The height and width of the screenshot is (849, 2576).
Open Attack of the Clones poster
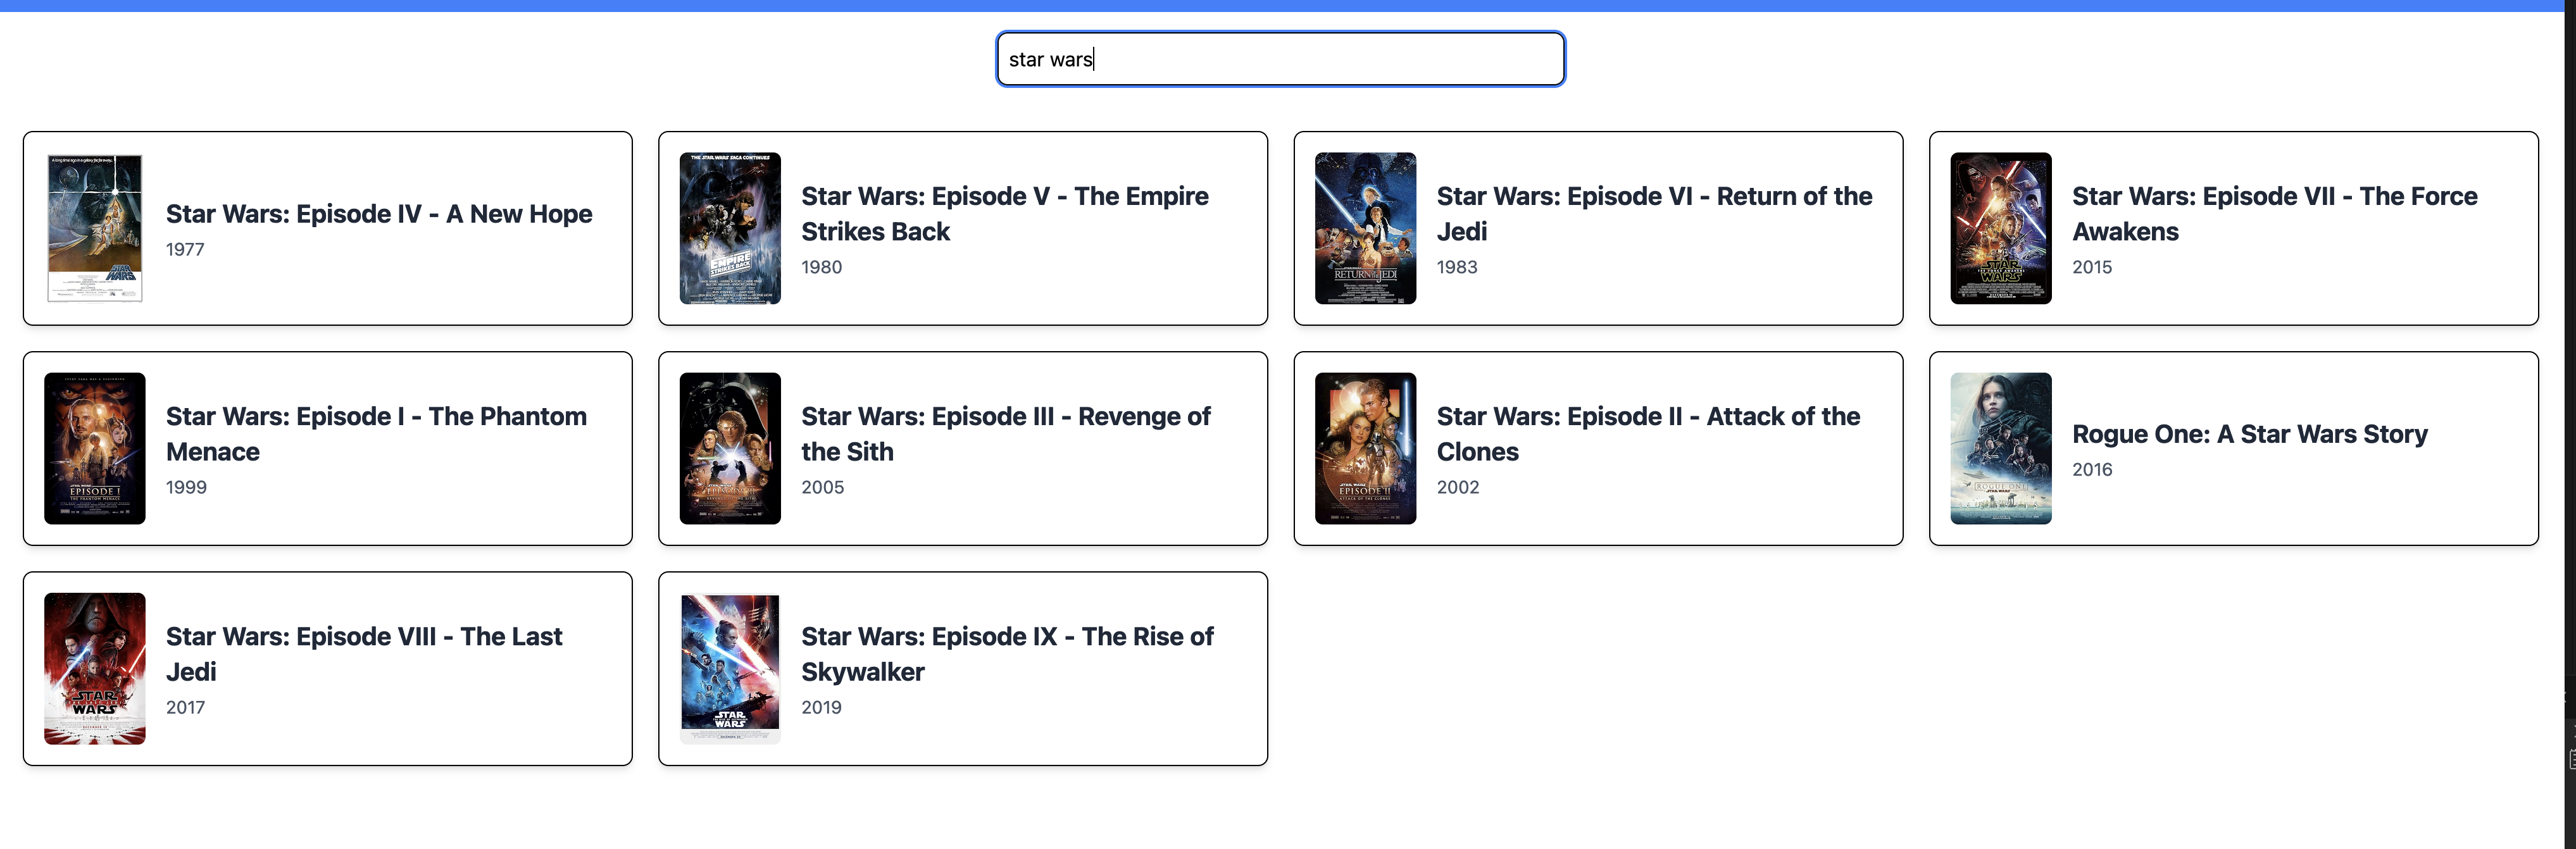1365,448
